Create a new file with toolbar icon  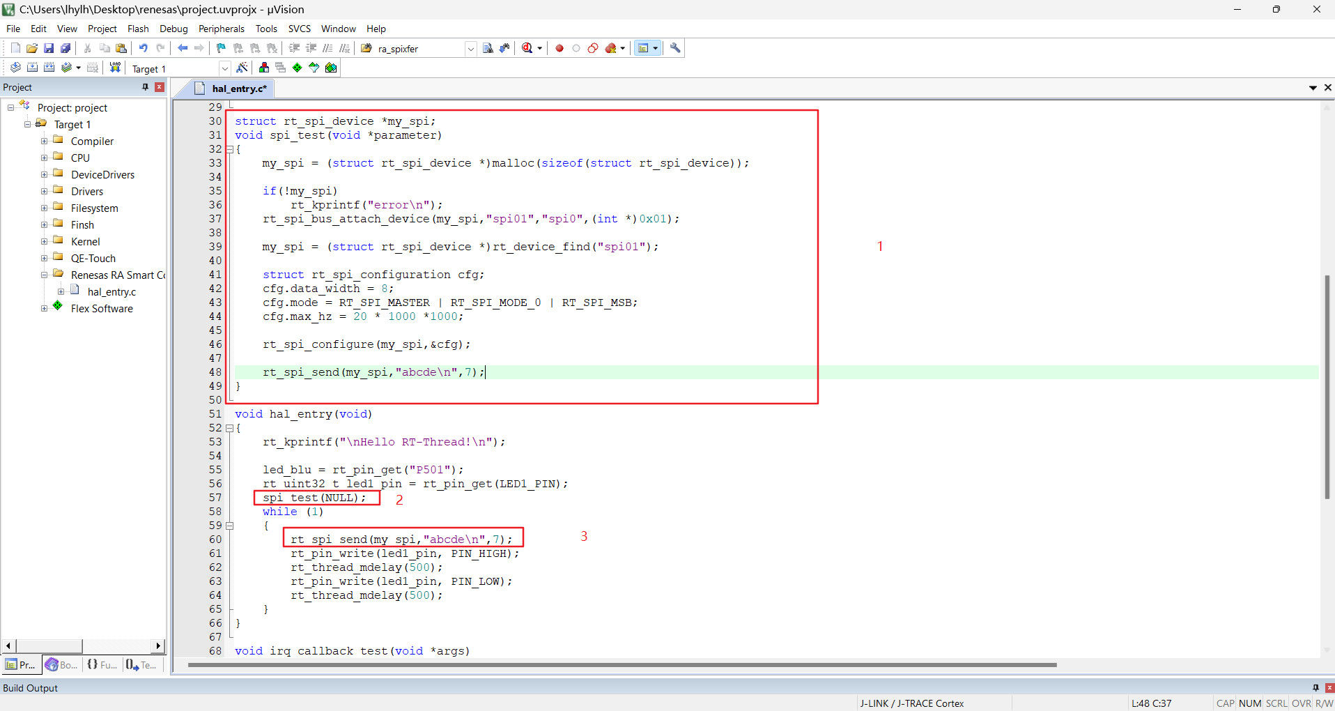pyautogui.click(x=15, y=48)
